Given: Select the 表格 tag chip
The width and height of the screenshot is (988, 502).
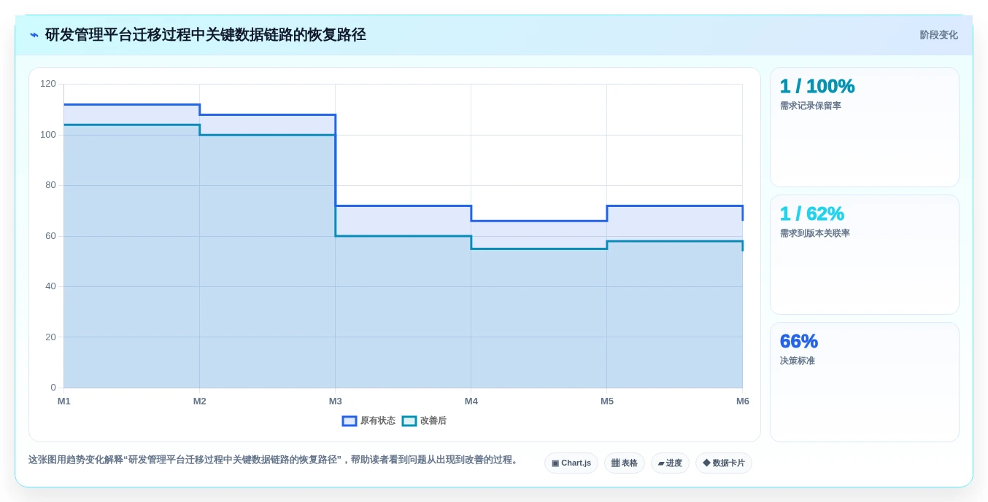Looking at the screenshot, I should pos(625,463).
